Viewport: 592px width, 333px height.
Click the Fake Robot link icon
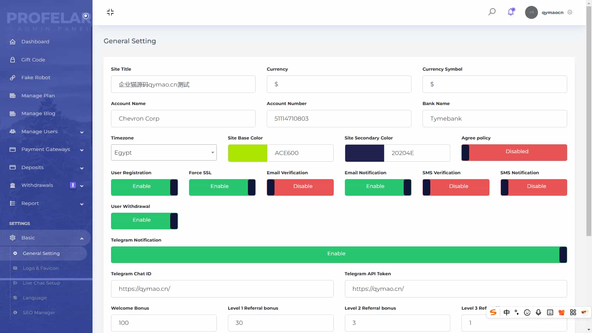13,78
